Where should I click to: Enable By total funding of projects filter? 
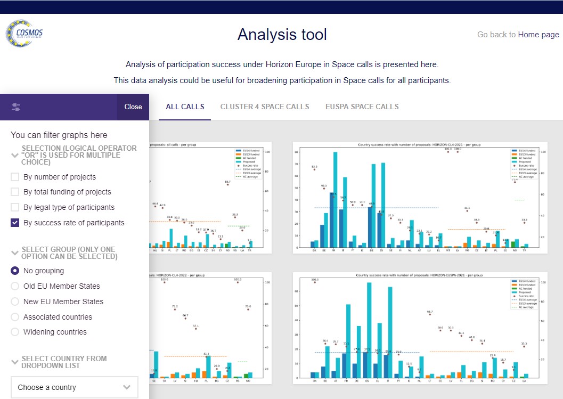[15, 192]
